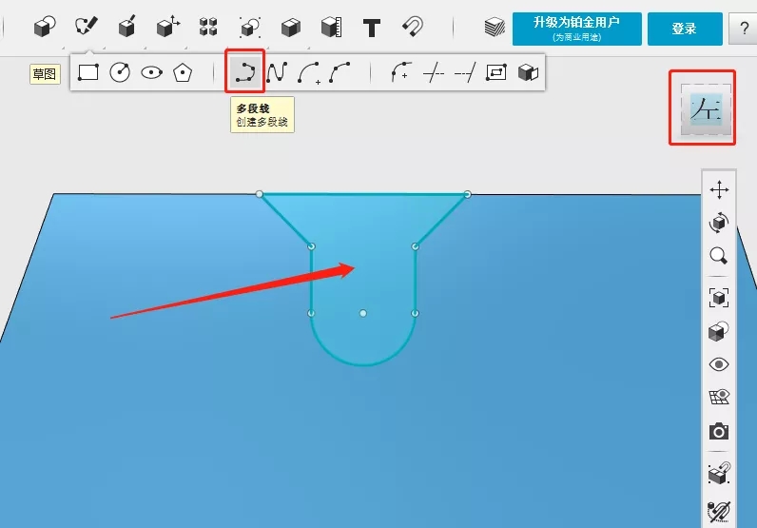Image resolution: width=757 pixels, height=528 pixels.
Task: Open the Text tool from toolbar
Action: (x=372, y=27)
